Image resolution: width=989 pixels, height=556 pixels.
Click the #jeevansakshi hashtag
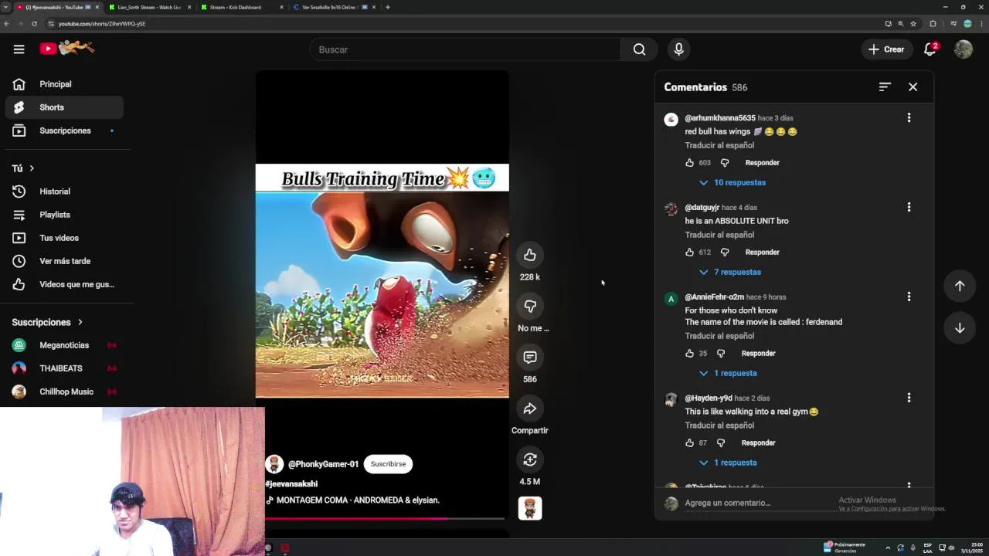point(291,483)
